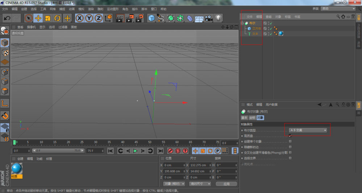
Task: Switch to the 基本 tab in attributes
Action: (244, 118)
